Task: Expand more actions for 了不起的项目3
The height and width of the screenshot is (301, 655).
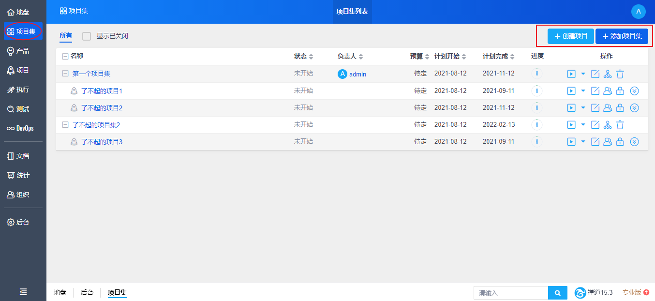Action: tap(635, 142)
